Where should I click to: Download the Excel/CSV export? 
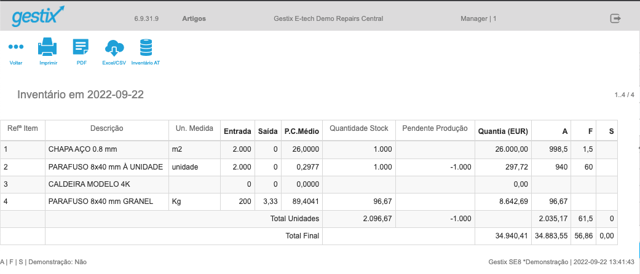pyautogui.click(x=114, y=48)
